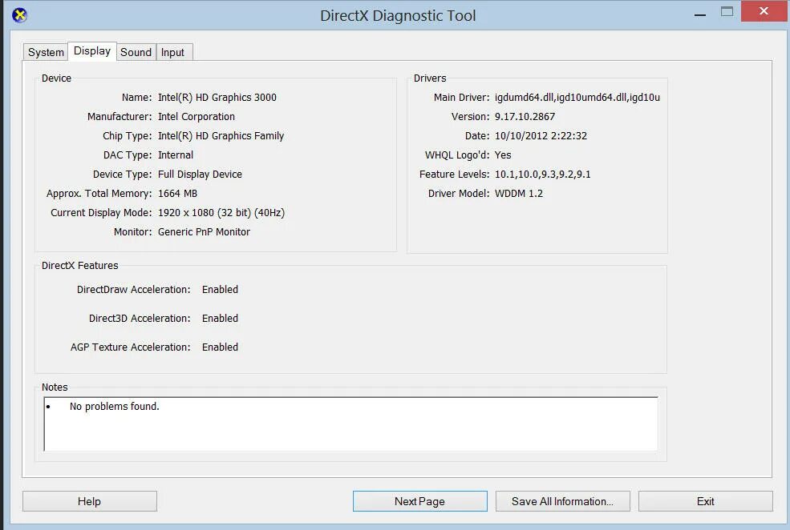Select the device name 'Intel(R) HD Graphics 3000'
The image size is (790, 530).
pyautogui.click(x=217, y=98)
